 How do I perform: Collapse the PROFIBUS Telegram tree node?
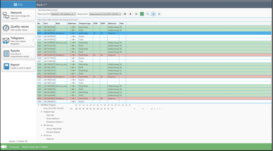(x=39, y=105)
